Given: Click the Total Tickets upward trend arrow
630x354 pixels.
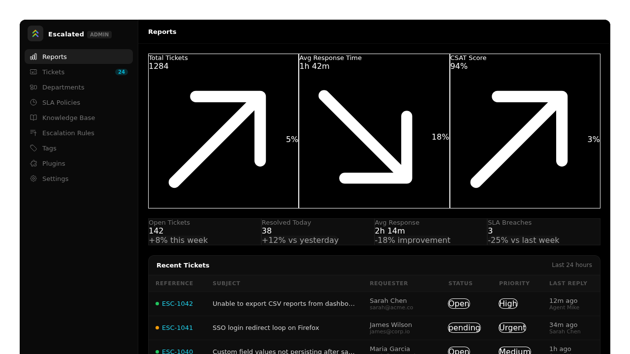Looking at the screenshot, I should tap(217, 139).
